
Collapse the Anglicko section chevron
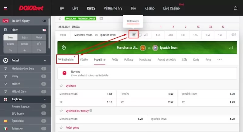pos(45,99)
